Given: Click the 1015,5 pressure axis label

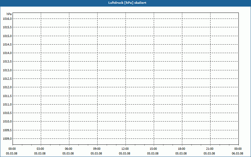Looking at the screenshot, I should pos(7,27).
